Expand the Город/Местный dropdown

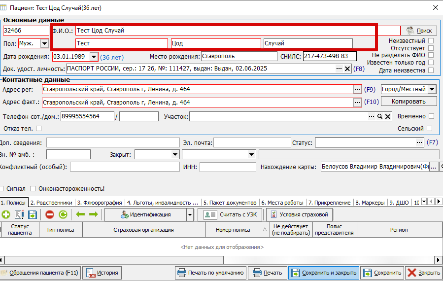[432, 89]
